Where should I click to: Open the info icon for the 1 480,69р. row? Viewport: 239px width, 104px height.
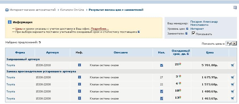pos(79,91)
